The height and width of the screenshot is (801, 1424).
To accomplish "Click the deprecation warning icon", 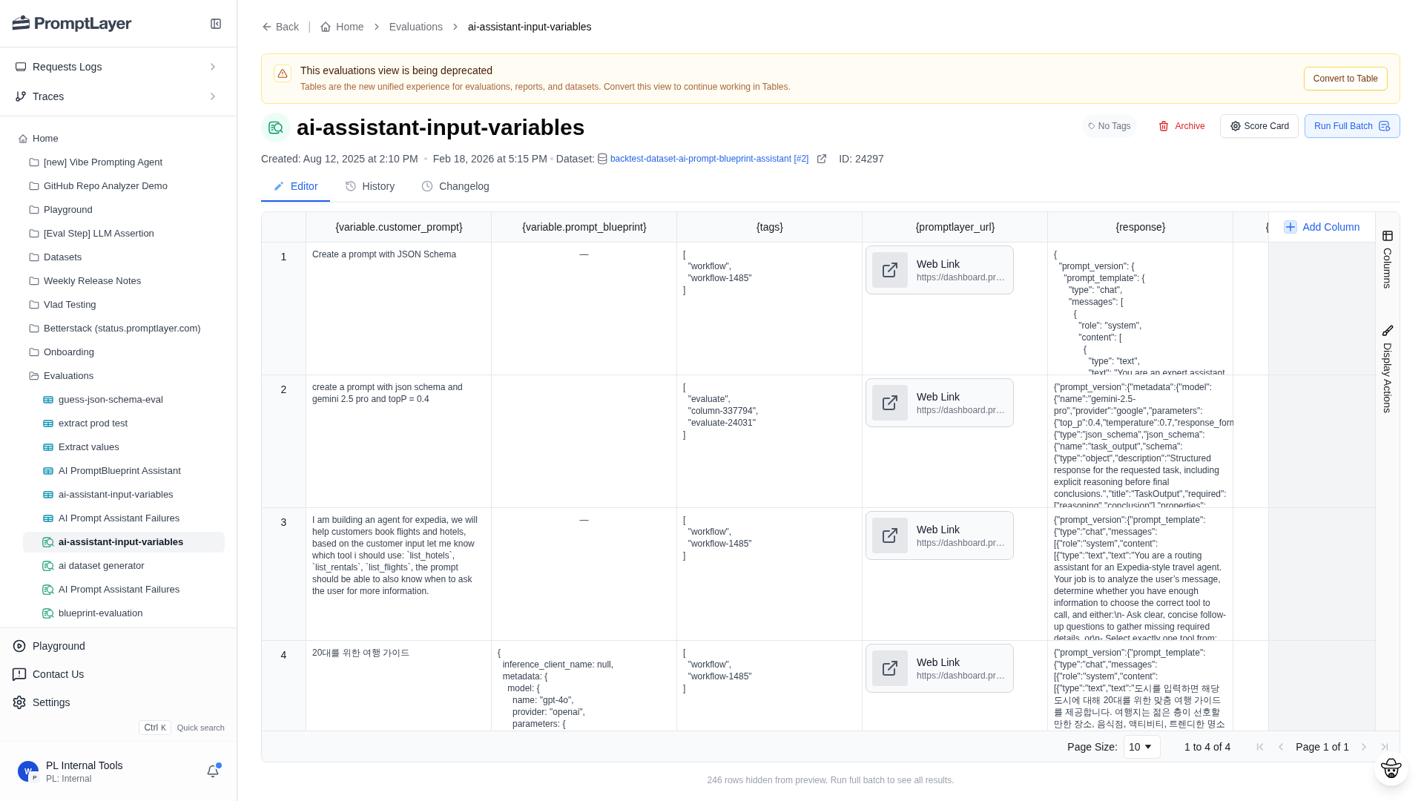I will 283,73.
